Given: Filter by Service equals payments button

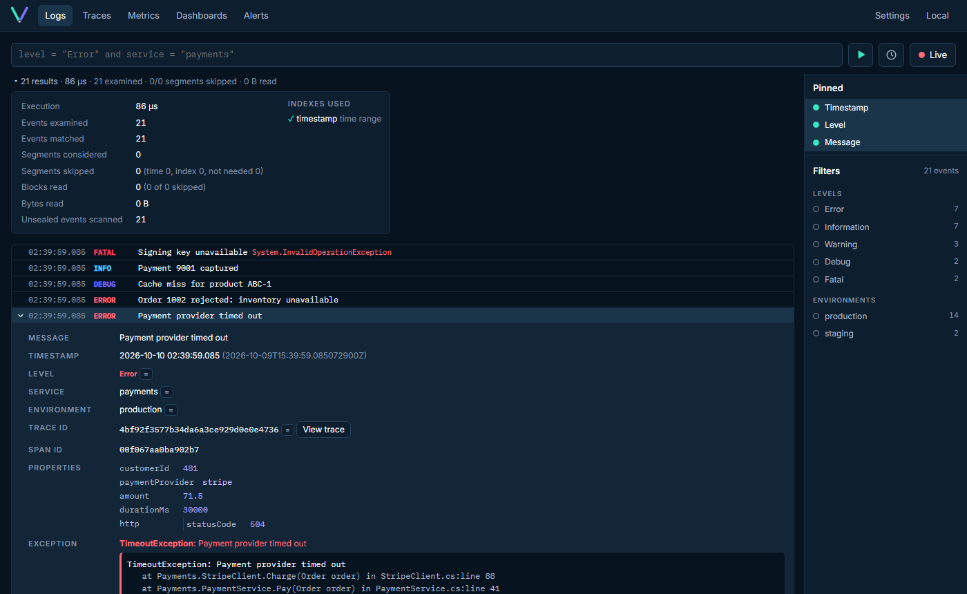Looking at the screenshot, I should coord(166,392).
